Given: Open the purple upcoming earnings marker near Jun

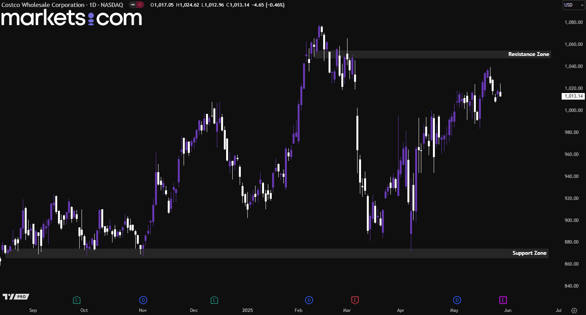Looking at the screenshot, I should [x=503, y=300].
